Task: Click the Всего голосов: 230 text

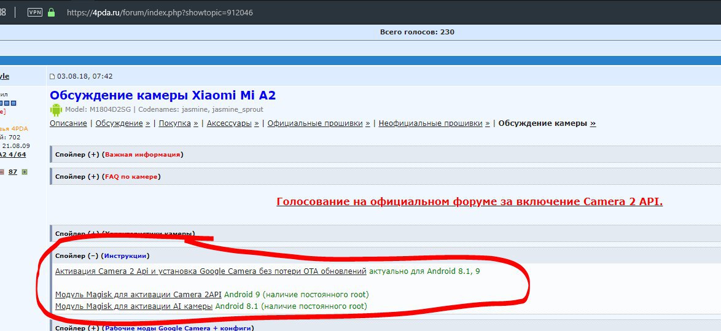Action: (x=417, y=32)
